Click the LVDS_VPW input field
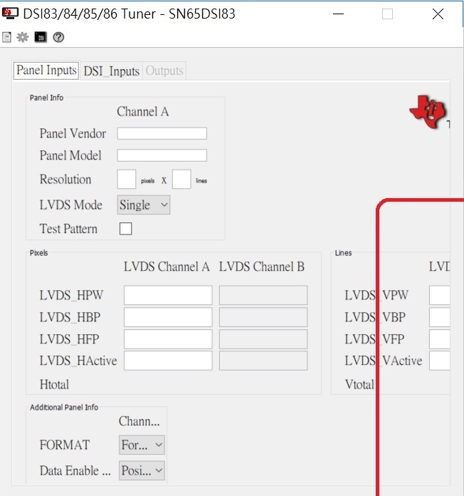 point(439,295)
